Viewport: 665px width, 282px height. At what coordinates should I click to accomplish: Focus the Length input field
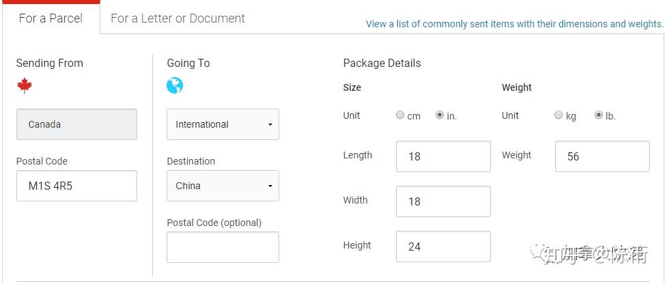coord(443,156)
